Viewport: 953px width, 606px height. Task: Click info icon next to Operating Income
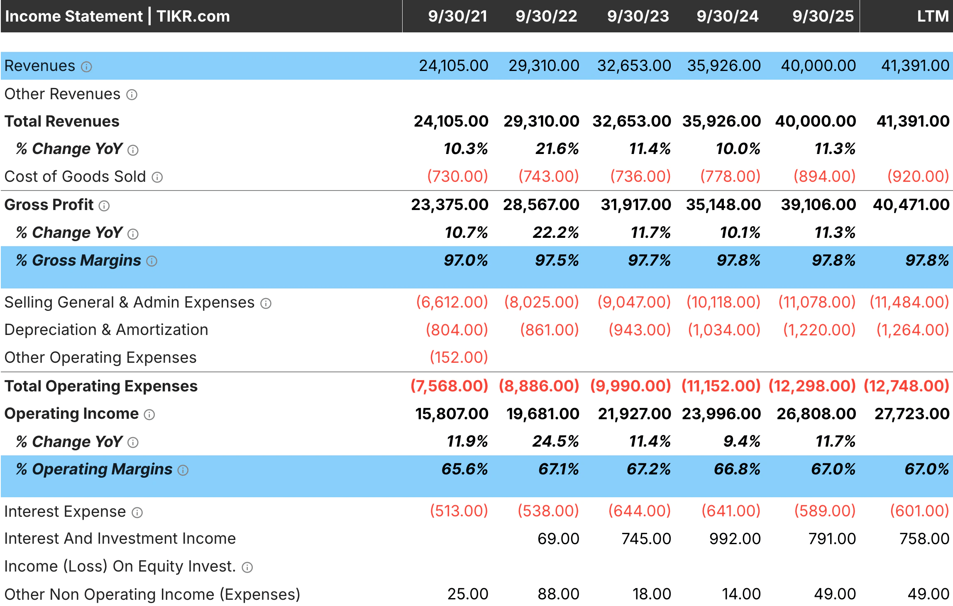(x=149, y=415)
